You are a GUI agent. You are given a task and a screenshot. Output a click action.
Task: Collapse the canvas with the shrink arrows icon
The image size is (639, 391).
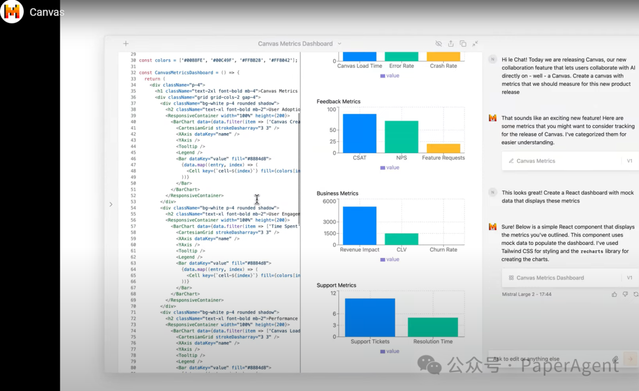pos(475,44)
